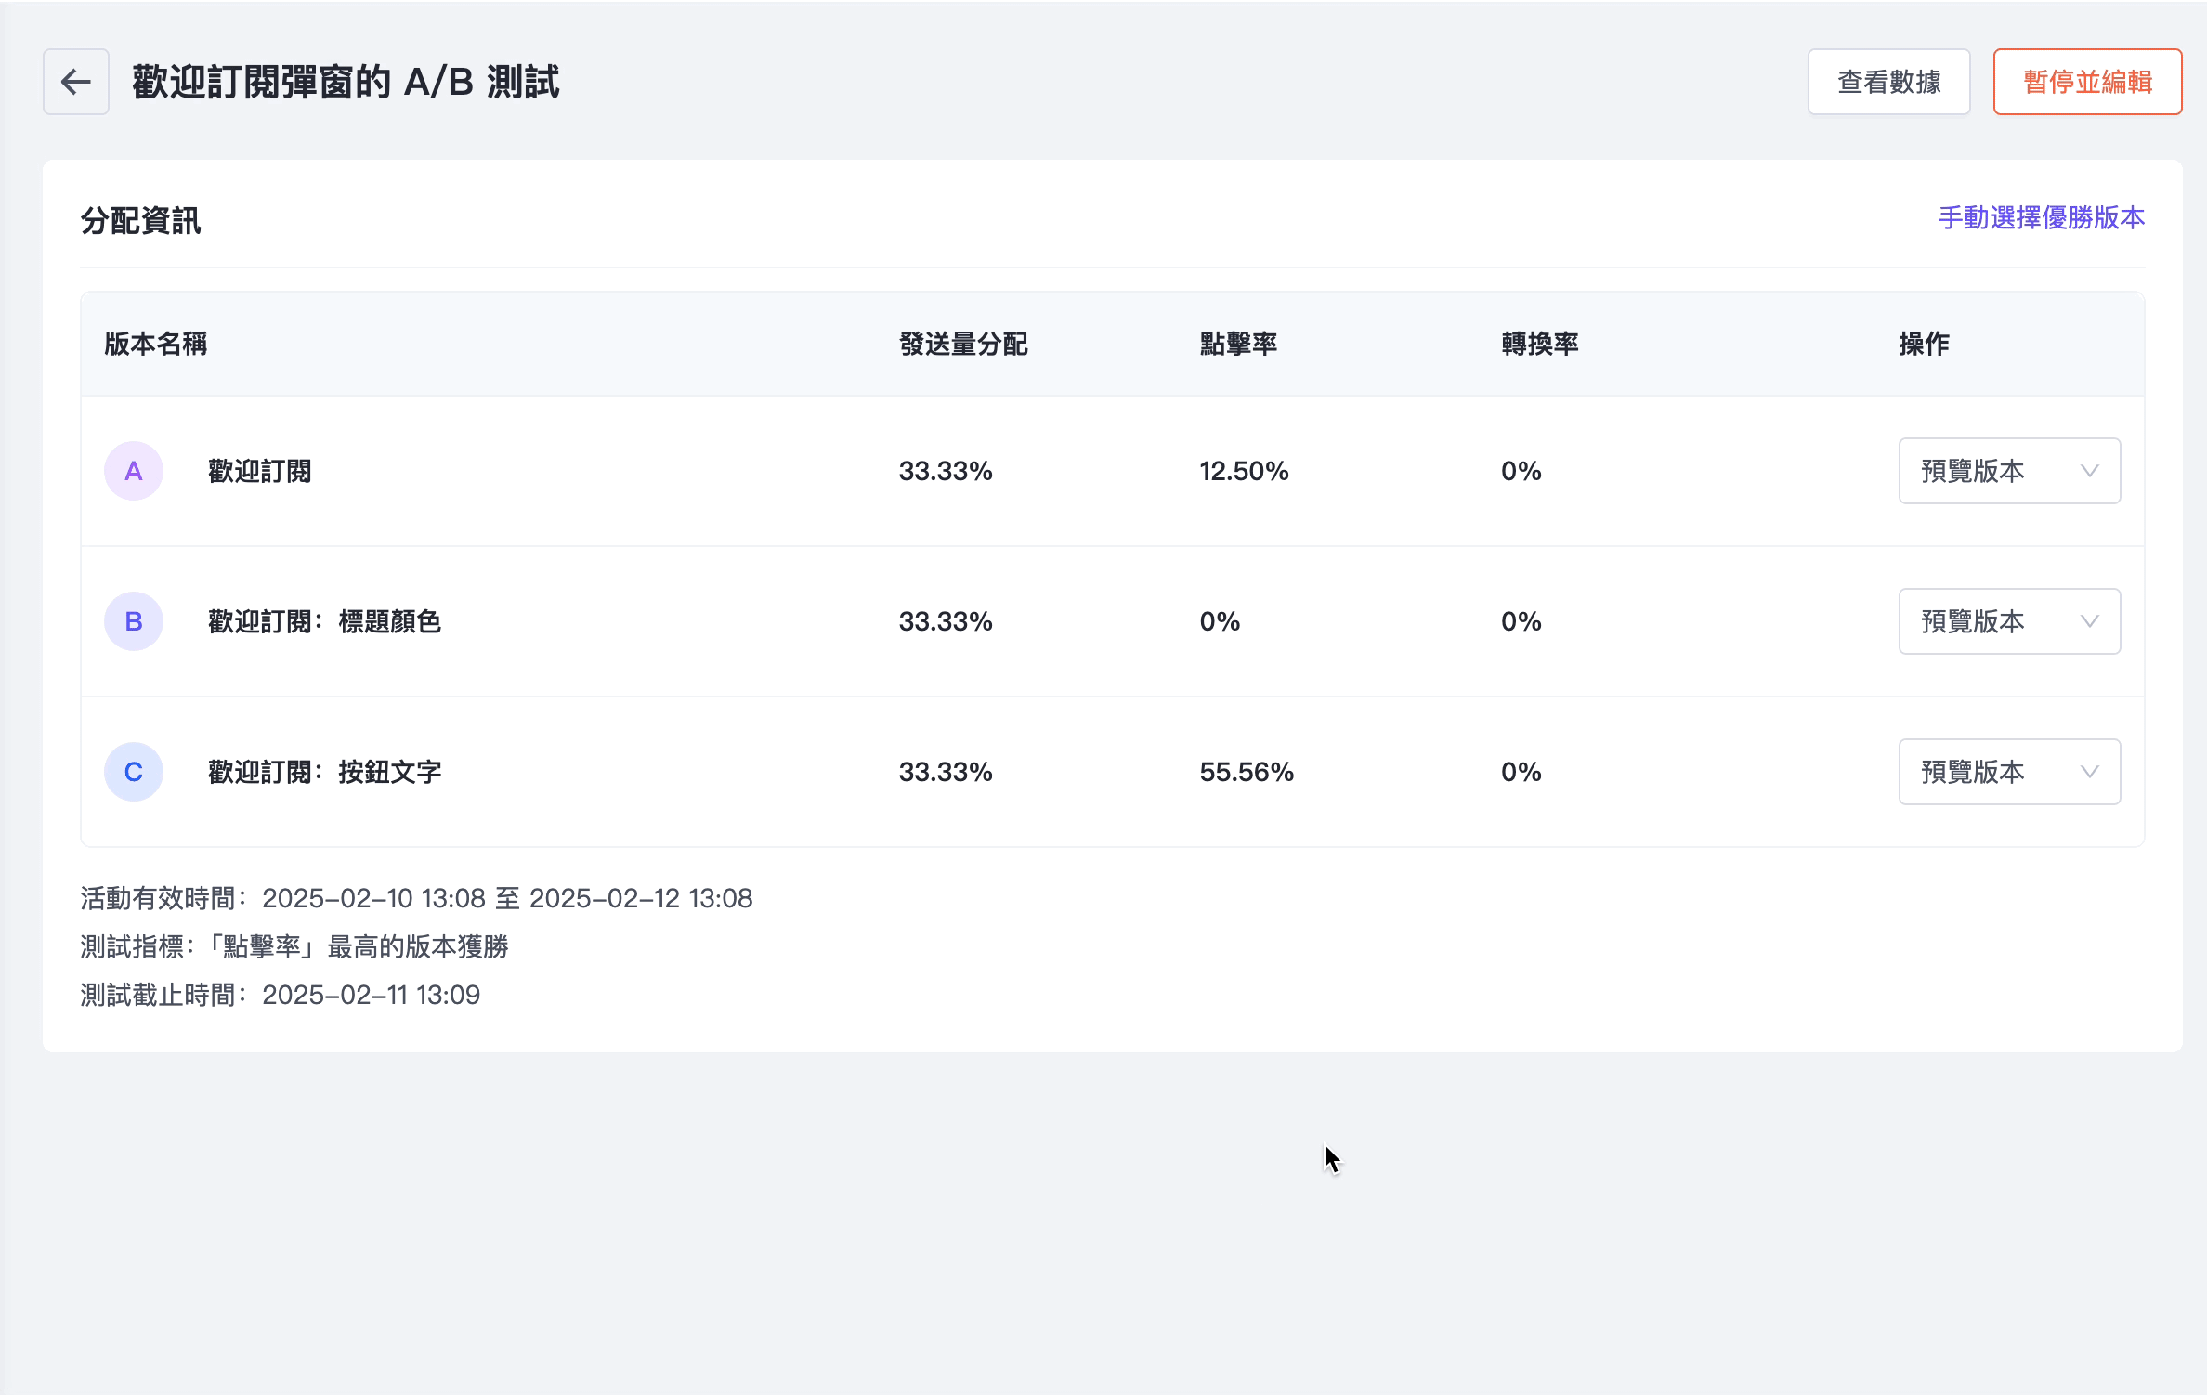Viewport: 2207px width, 1395px height.
Task: Click chevron arrow in version B dropdown
Action: [x=2089, y=621]
